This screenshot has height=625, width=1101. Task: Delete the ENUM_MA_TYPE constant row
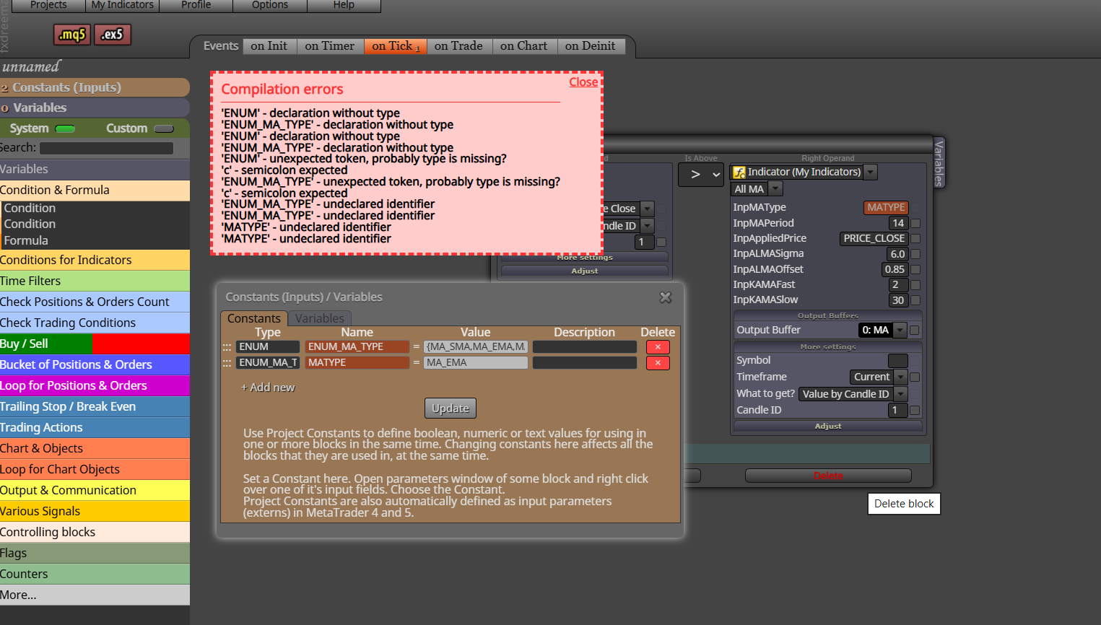pyautogui.click(x=658, y=347)
